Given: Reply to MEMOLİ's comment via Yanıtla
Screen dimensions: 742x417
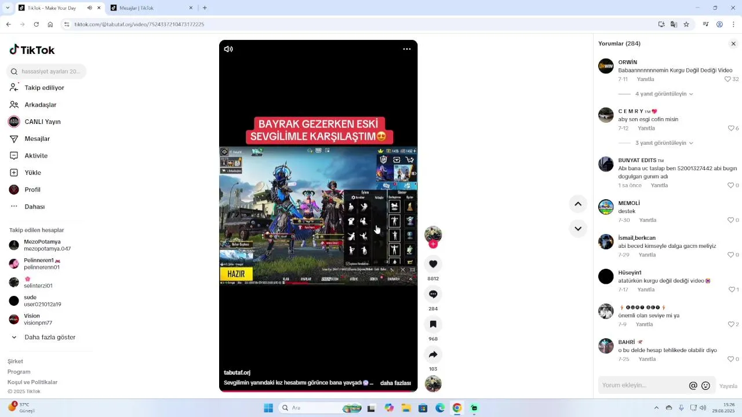Looking at the screenshot, I should point(648,220).
